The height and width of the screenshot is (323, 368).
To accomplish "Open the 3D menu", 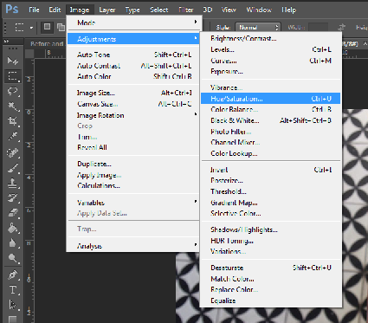I will (208, 10).
